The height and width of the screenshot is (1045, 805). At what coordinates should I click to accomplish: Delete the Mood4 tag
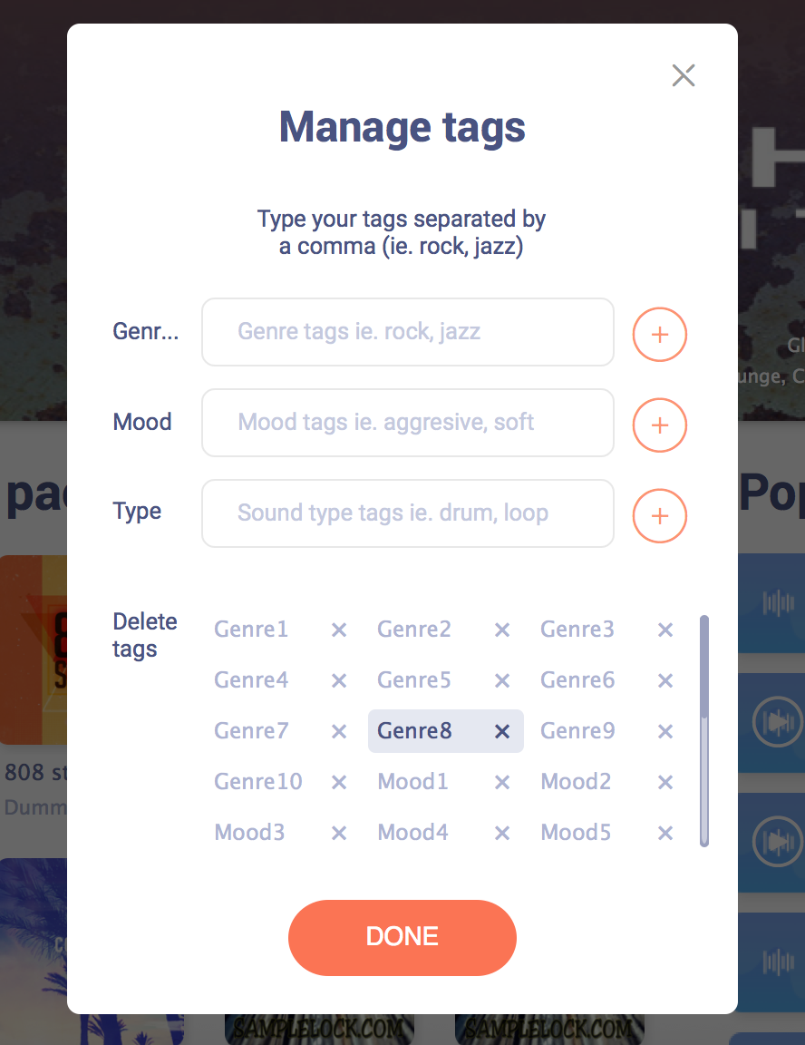[502, 833]
